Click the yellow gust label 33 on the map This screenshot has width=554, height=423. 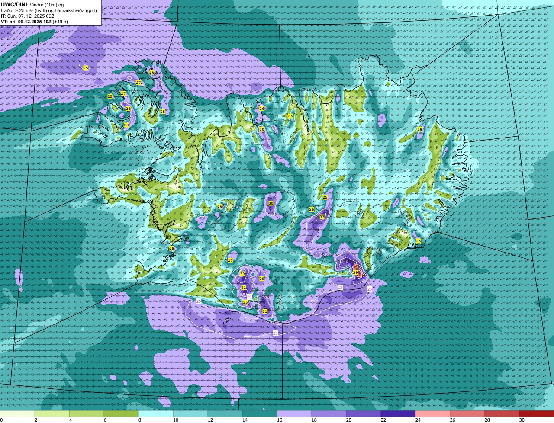click(322, 216)
